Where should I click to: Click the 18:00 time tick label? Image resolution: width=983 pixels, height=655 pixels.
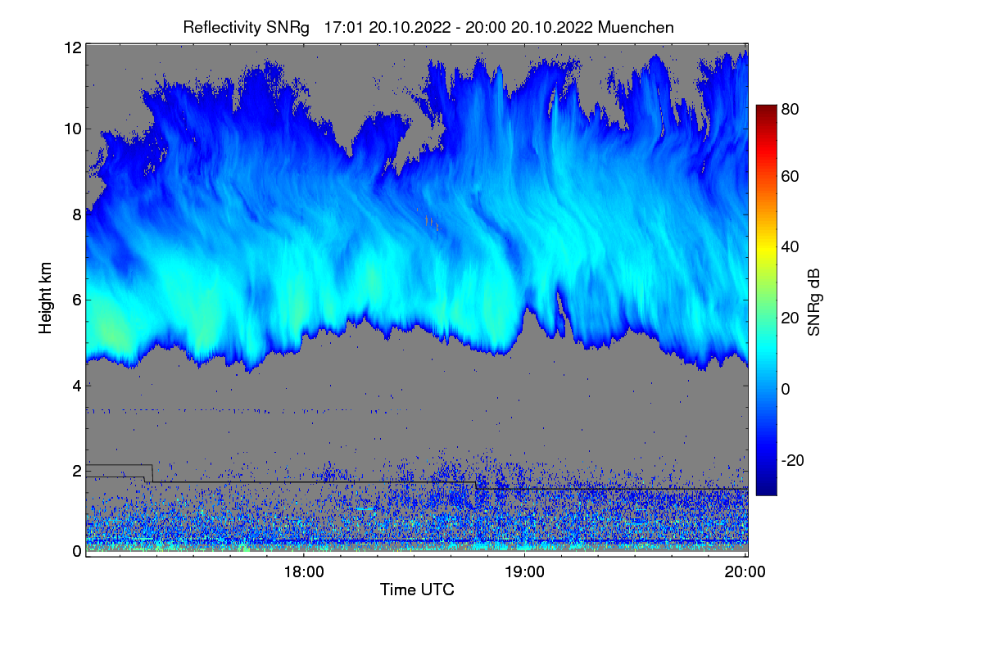point(304,572)
